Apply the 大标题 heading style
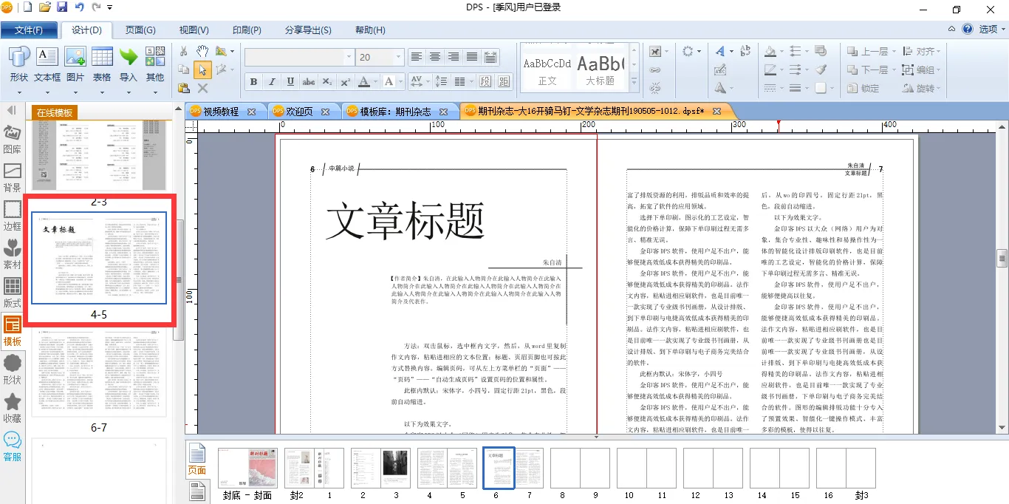1009x504 pixels. [x=600, y=69]
